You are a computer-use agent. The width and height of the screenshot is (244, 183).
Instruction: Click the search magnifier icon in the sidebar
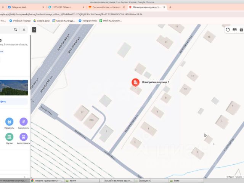pyautogui.click(x=16, y=30)
